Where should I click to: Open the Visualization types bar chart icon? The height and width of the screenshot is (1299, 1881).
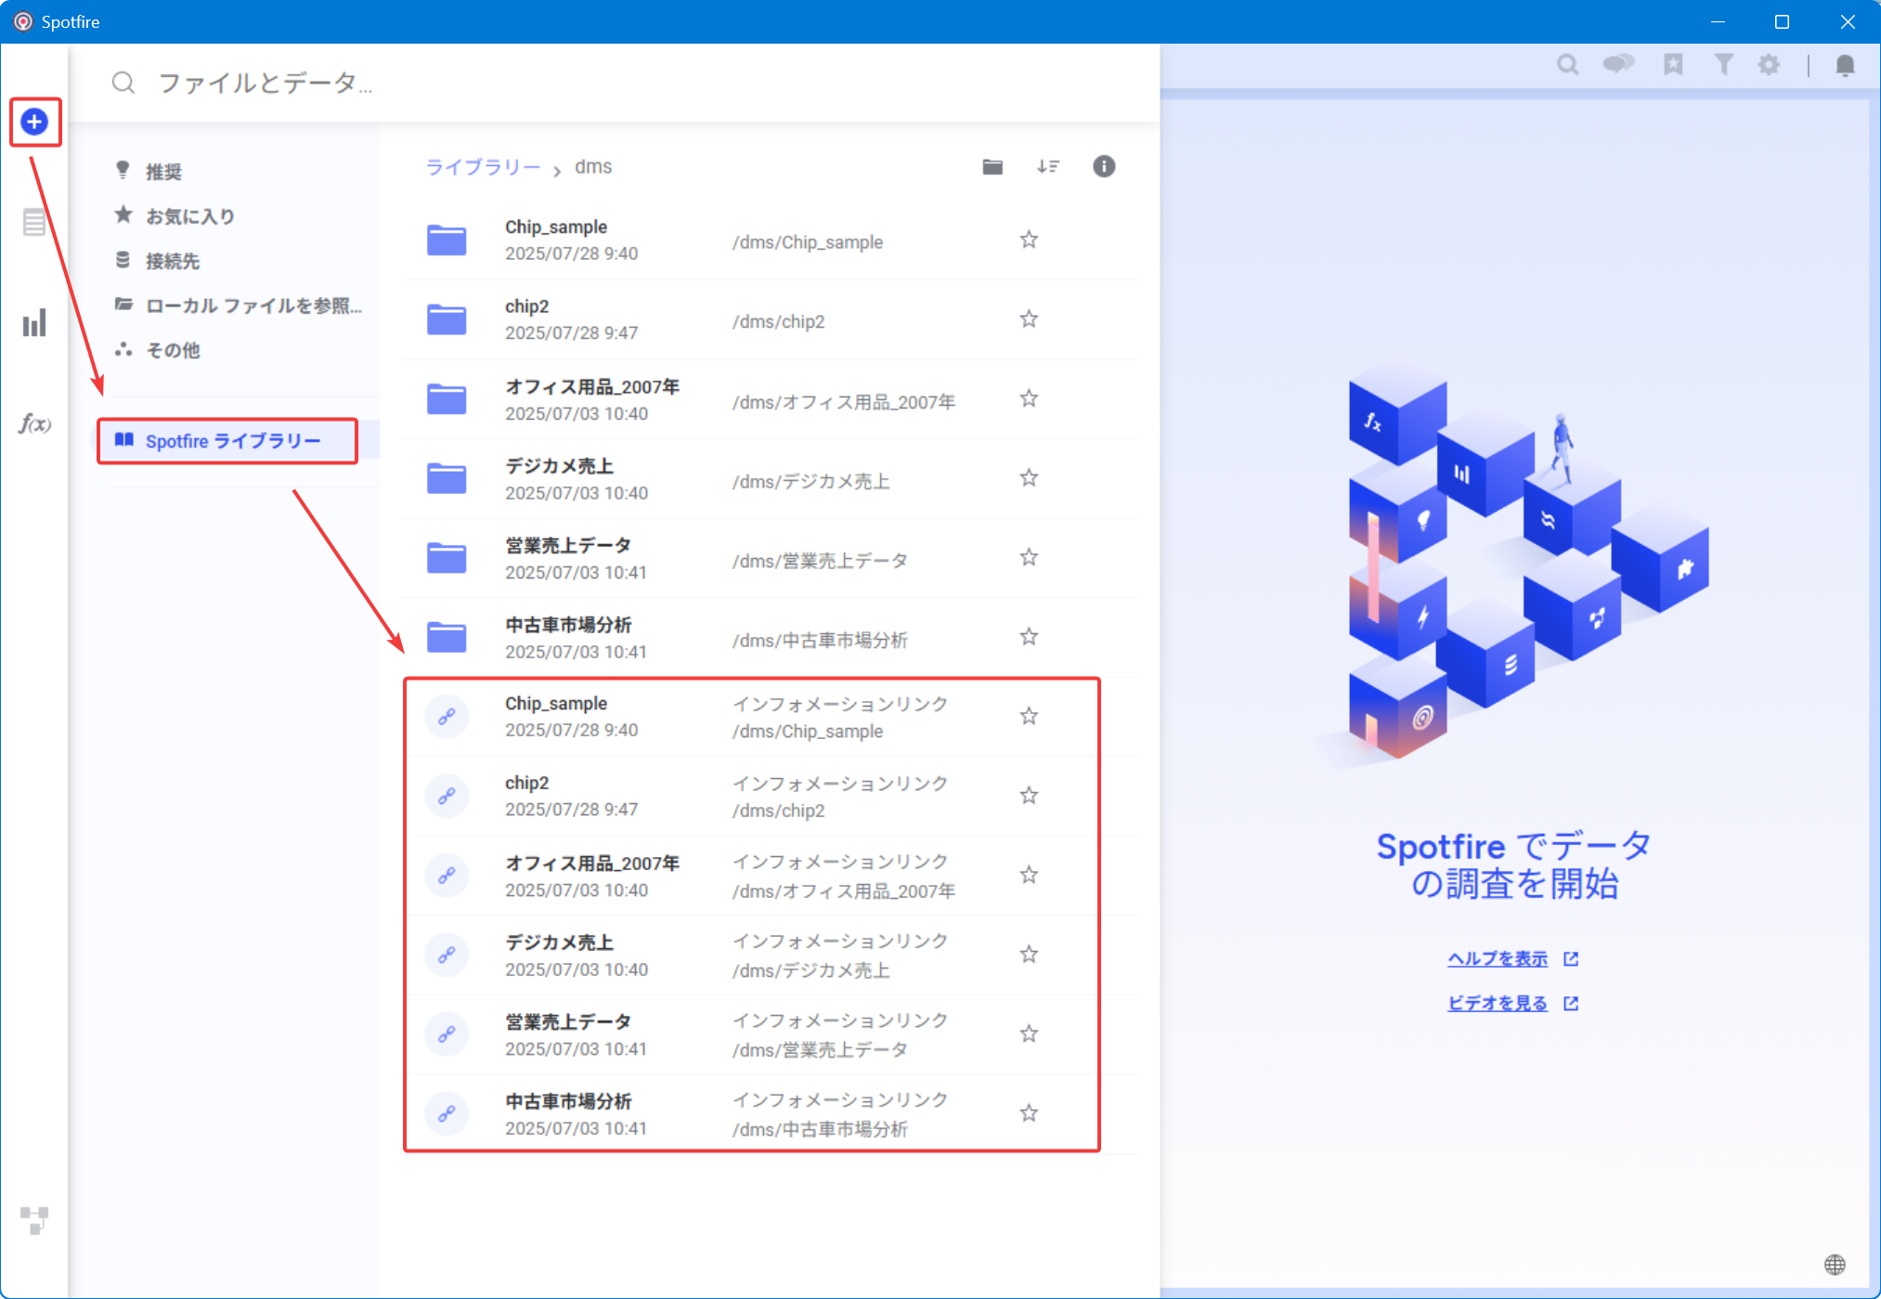pos(34,323)
